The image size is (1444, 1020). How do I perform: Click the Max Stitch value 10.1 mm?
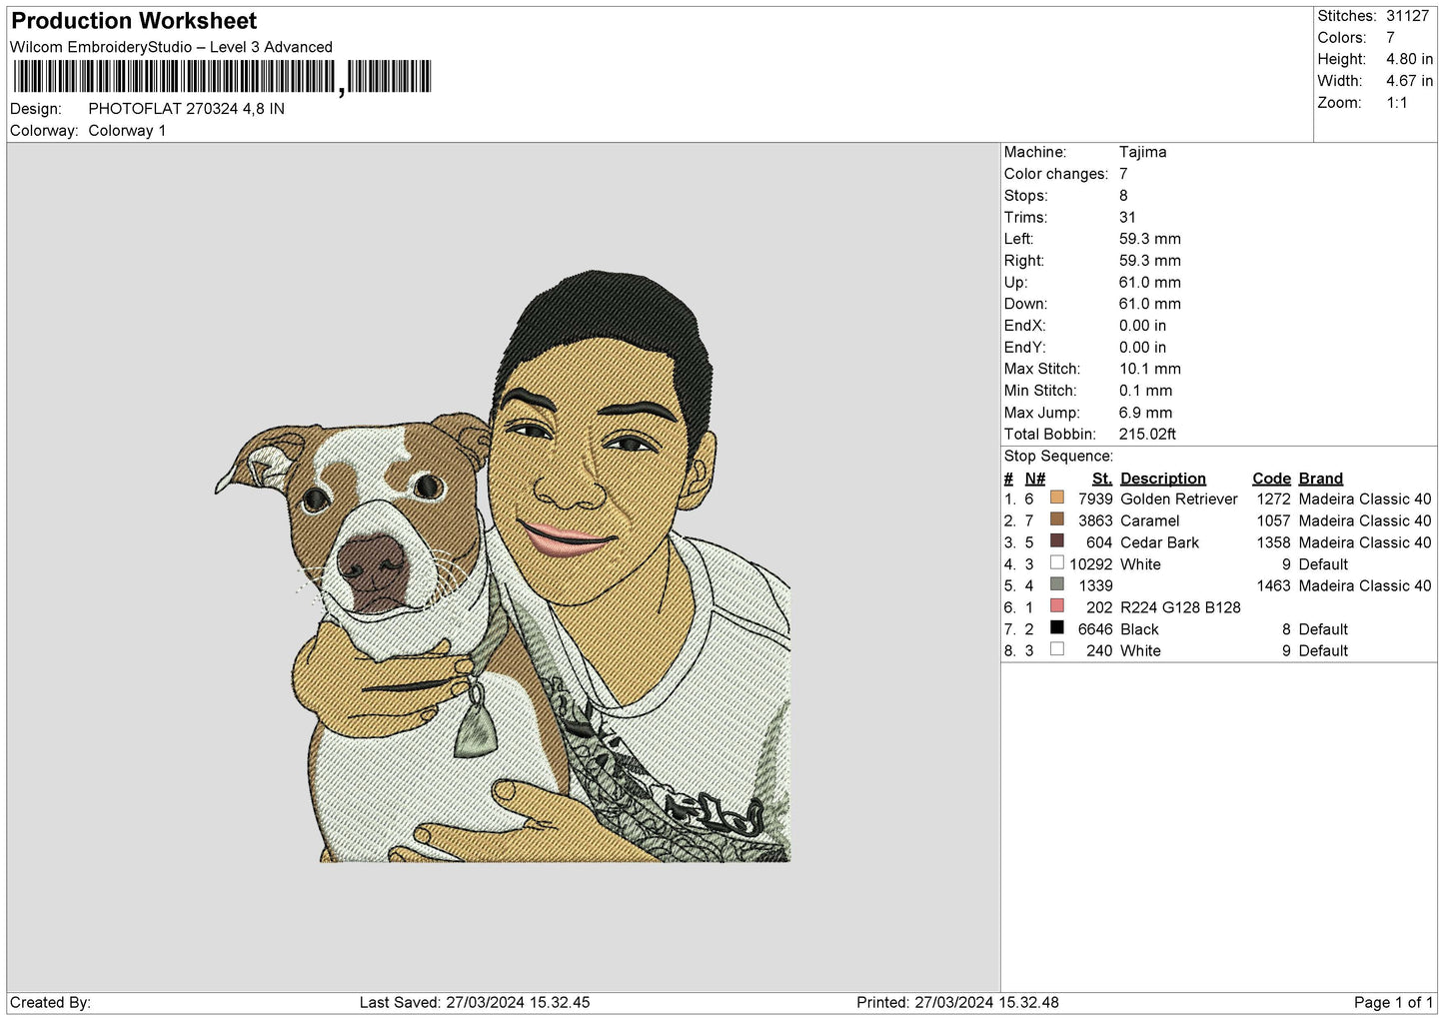pyautogui.click(x=1149, y=369)
